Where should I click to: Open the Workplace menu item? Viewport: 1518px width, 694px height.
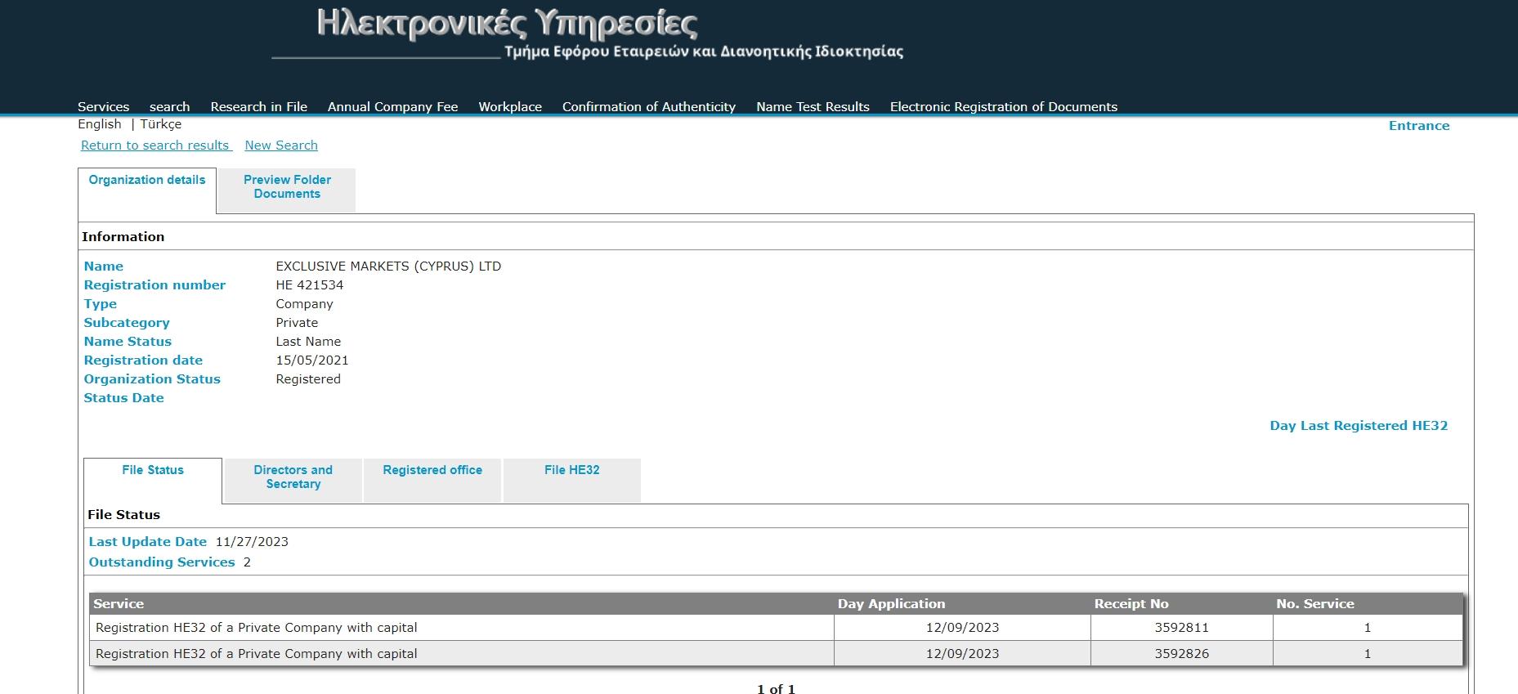pyautogui.click(x=510, y=106)
